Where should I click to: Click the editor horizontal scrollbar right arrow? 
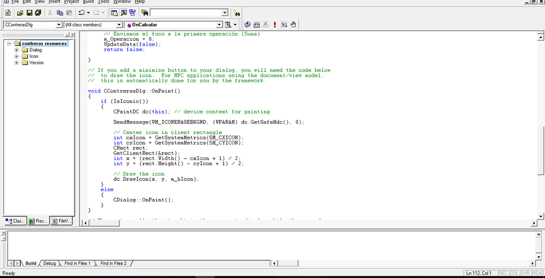[534, 223]
